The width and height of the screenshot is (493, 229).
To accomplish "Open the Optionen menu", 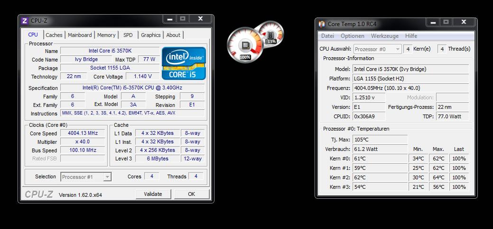I will pos(353,36).
